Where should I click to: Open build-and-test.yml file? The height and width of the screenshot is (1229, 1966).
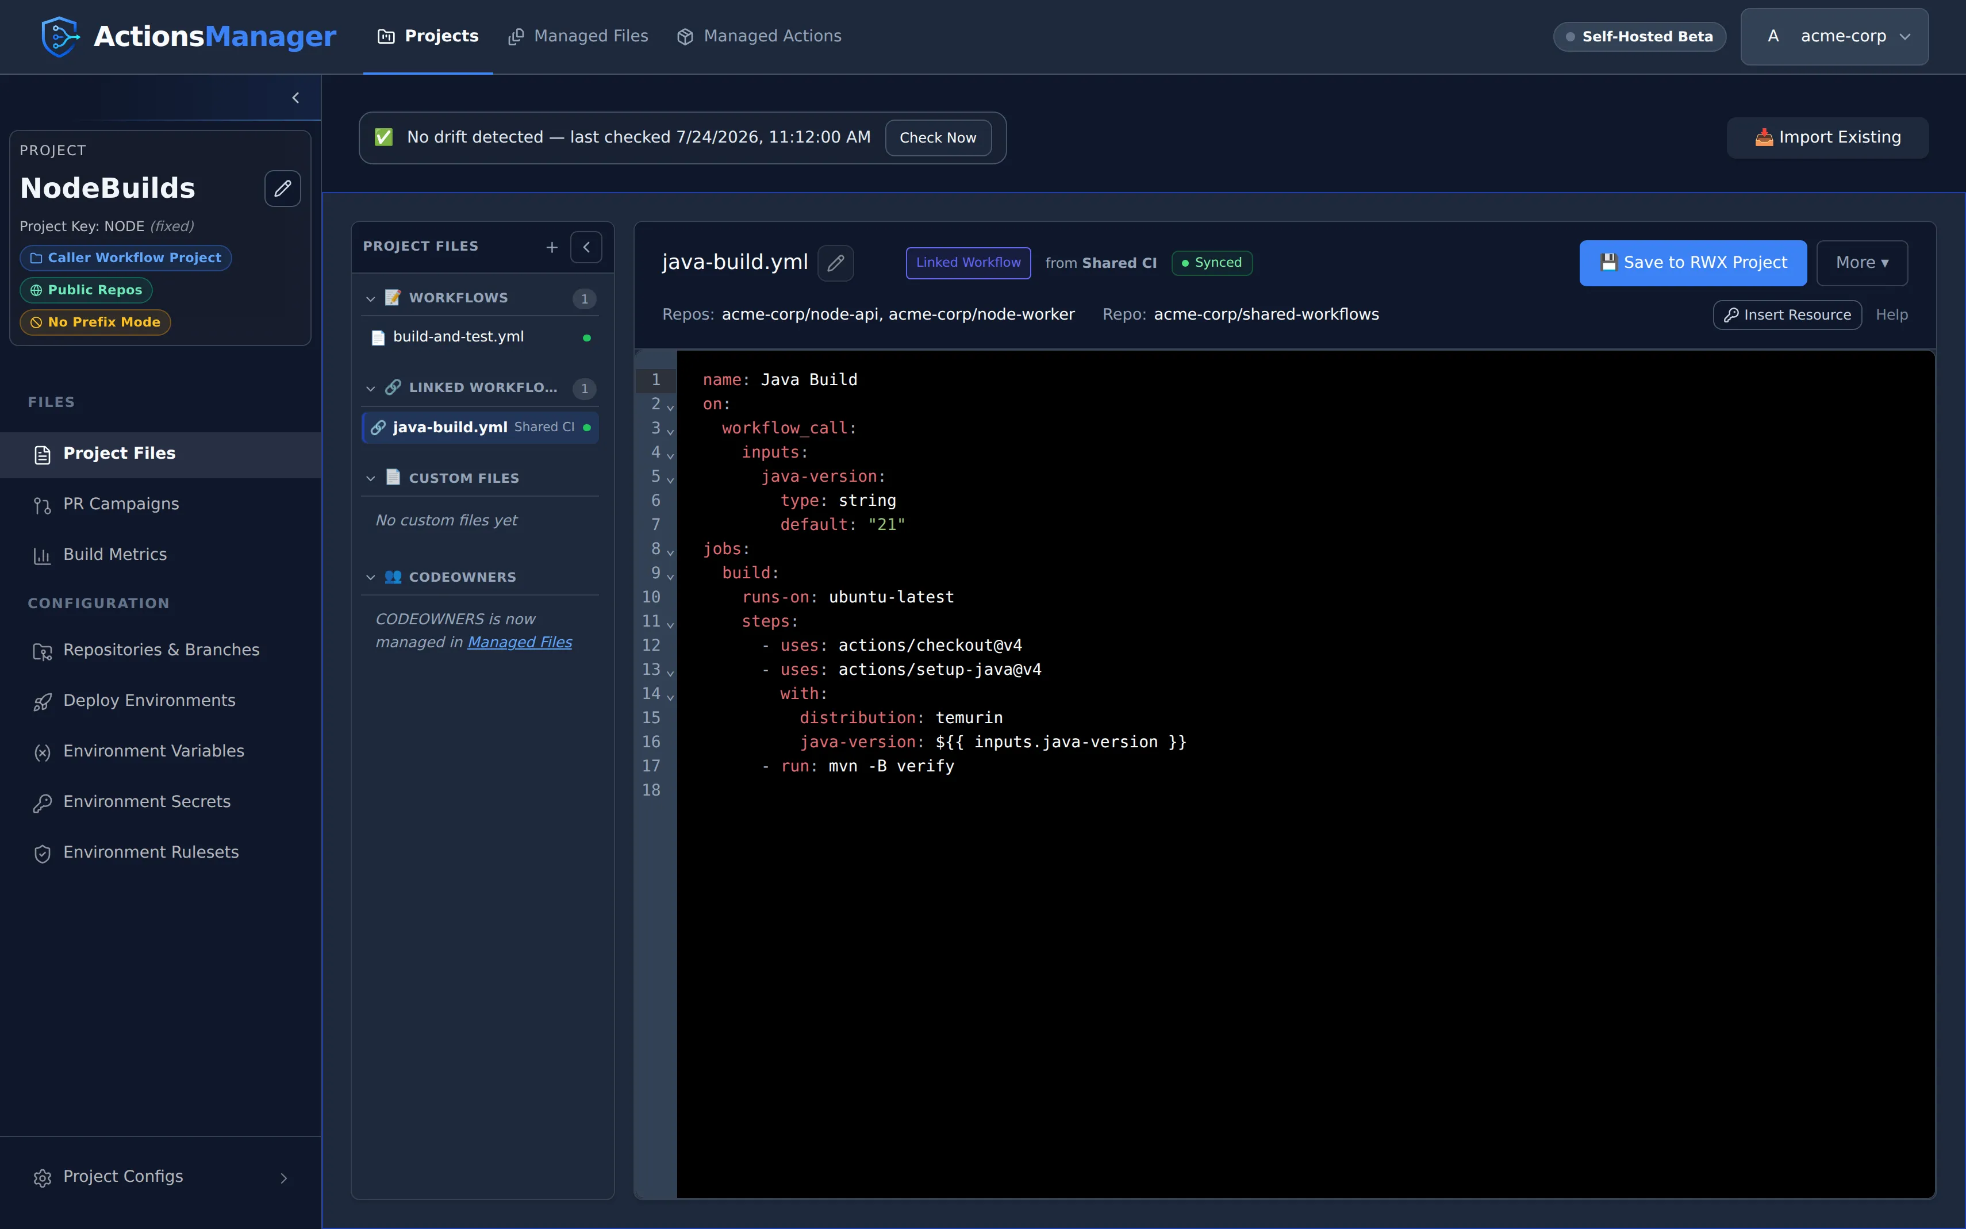481,336
